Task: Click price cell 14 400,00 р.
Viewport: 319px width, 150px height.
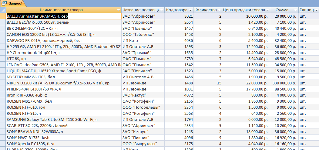Action: 246,53
